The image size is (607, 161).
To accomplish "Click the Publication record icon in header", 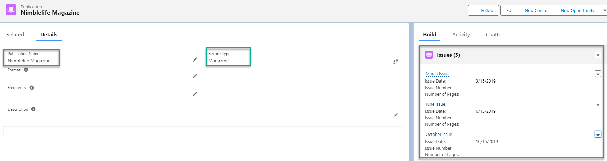I will (11, 10).
